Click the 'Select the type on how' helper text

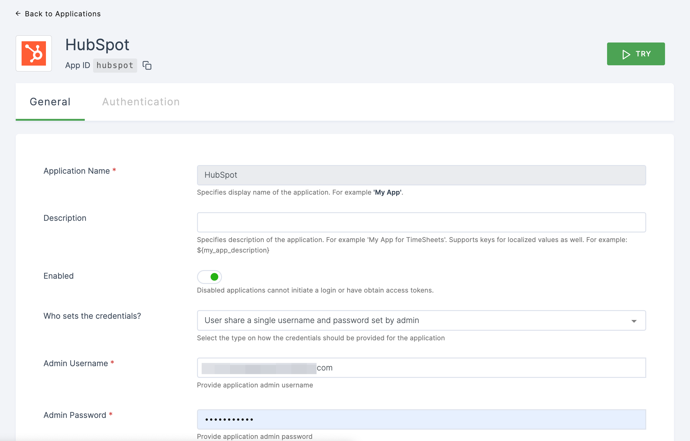(321, 338)
